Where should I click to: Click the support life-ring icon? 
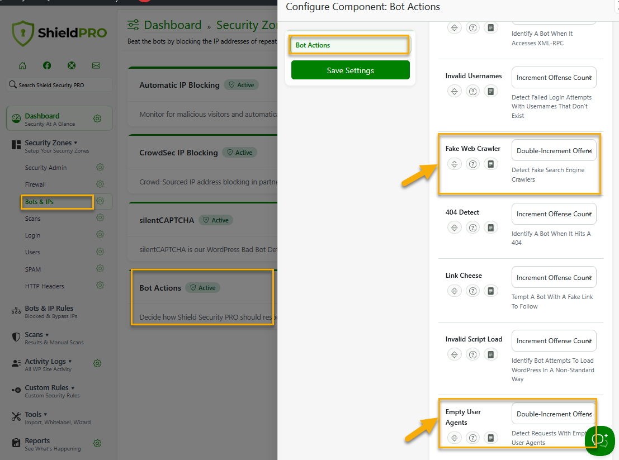(x=72, y=65)
